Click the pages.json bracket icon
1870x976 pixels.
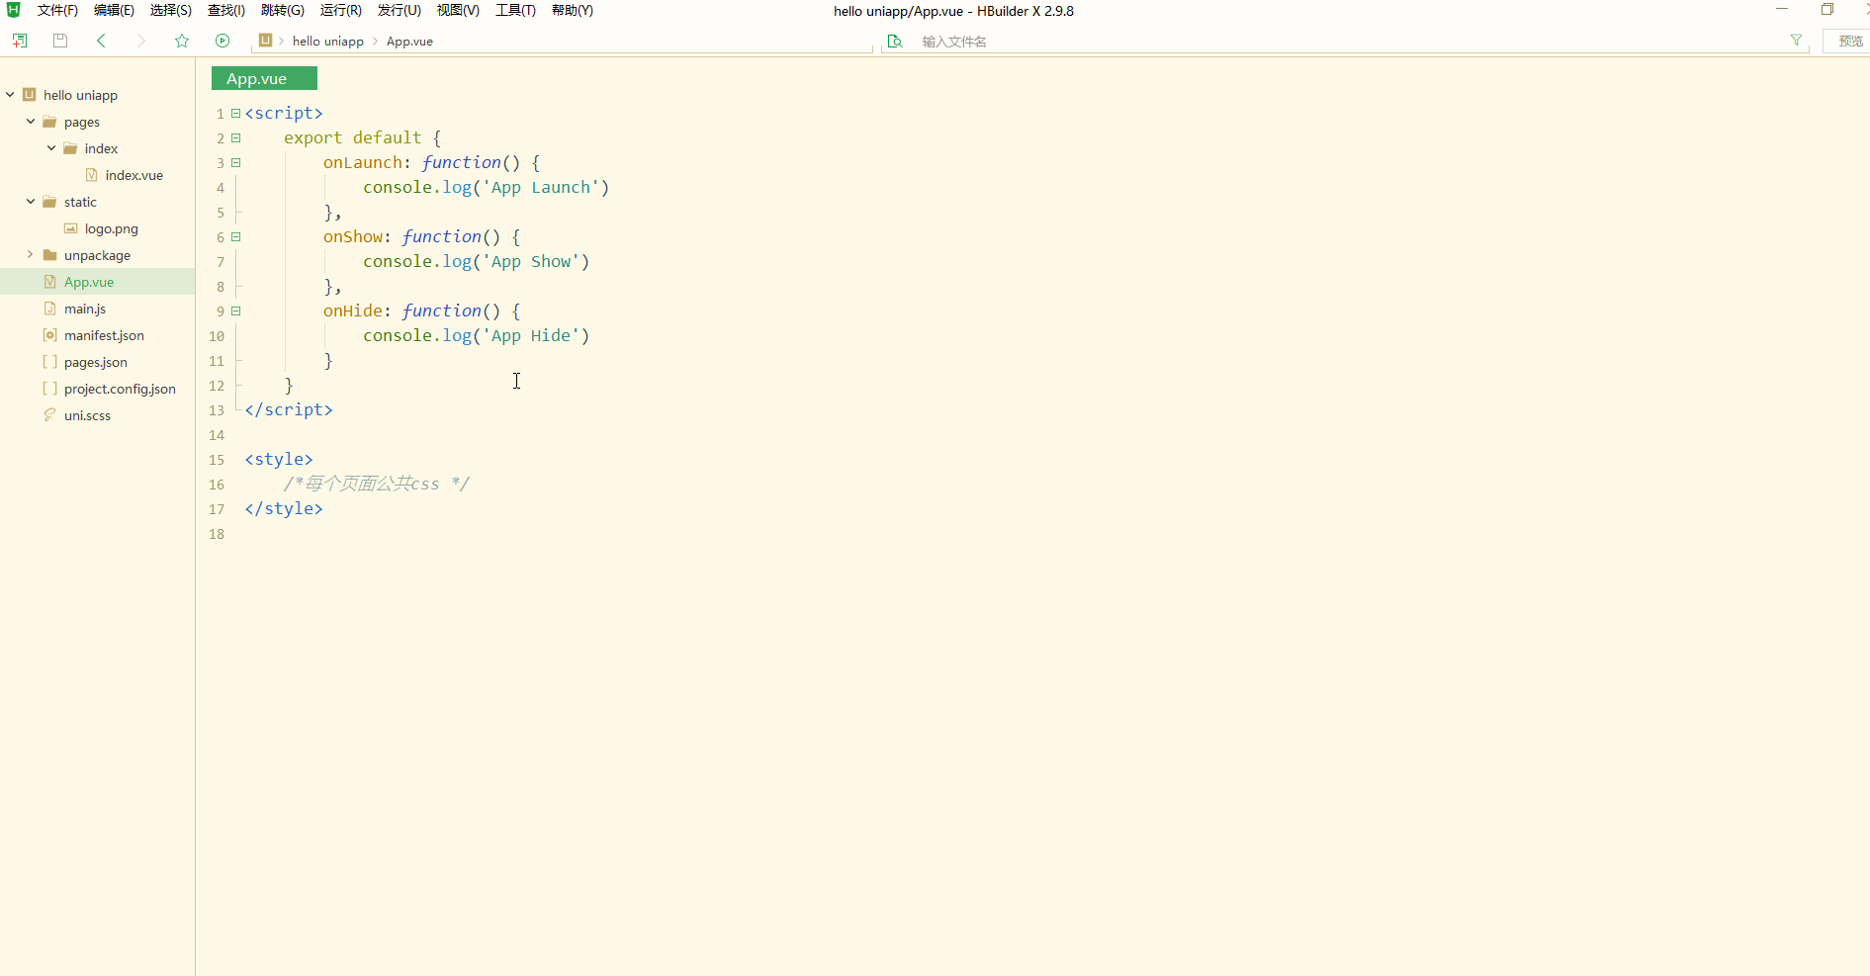(x=49, y=362)
